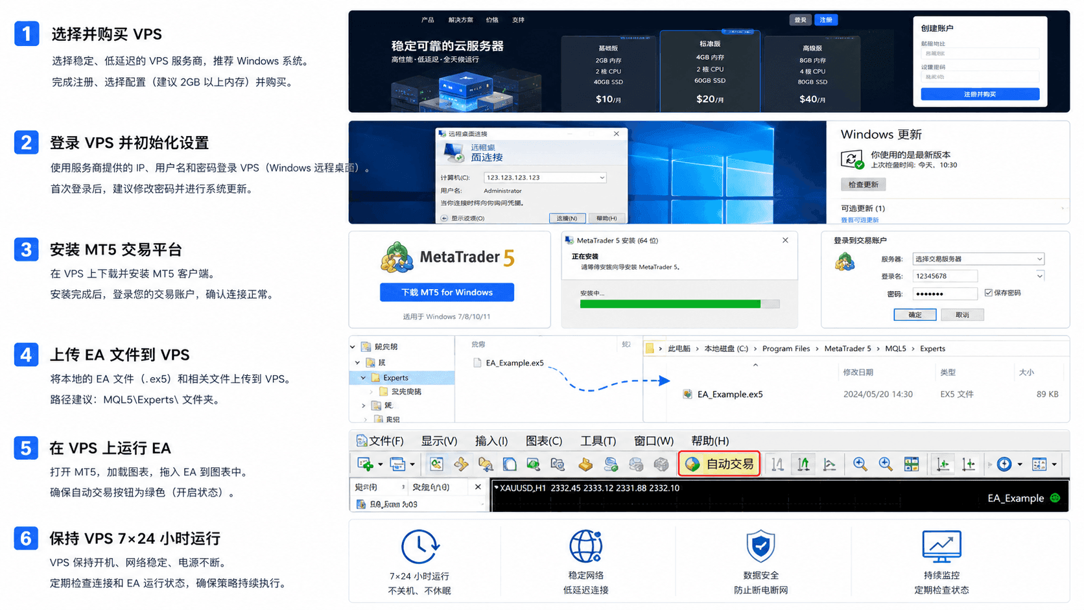
Task: Click the 7×24 clock icon
Action: [x=419, y=546]
